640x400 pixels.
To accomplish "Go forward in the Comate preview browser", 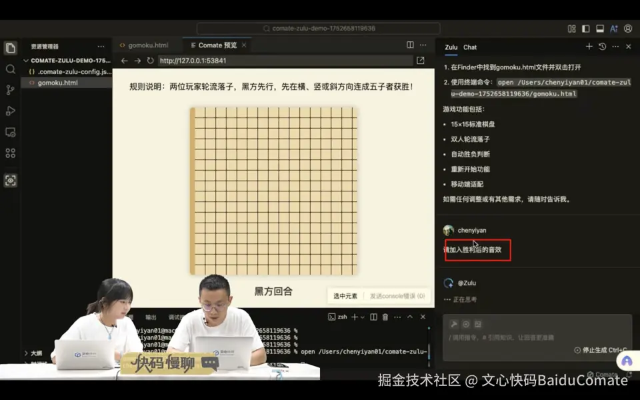I will point(137,61).
